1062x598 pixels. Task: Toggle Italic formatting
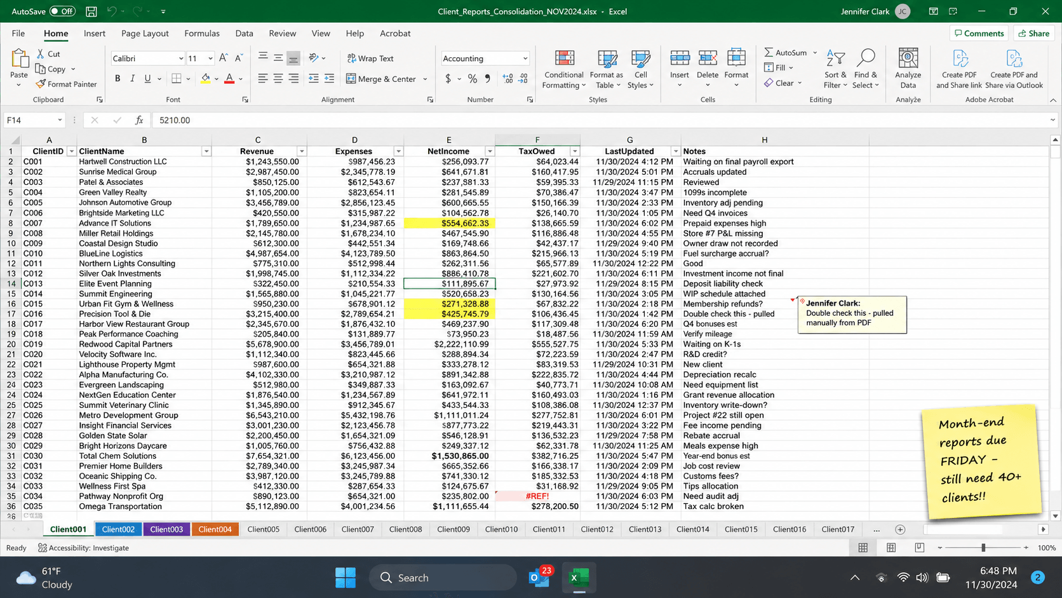click(x=133, y=79)
